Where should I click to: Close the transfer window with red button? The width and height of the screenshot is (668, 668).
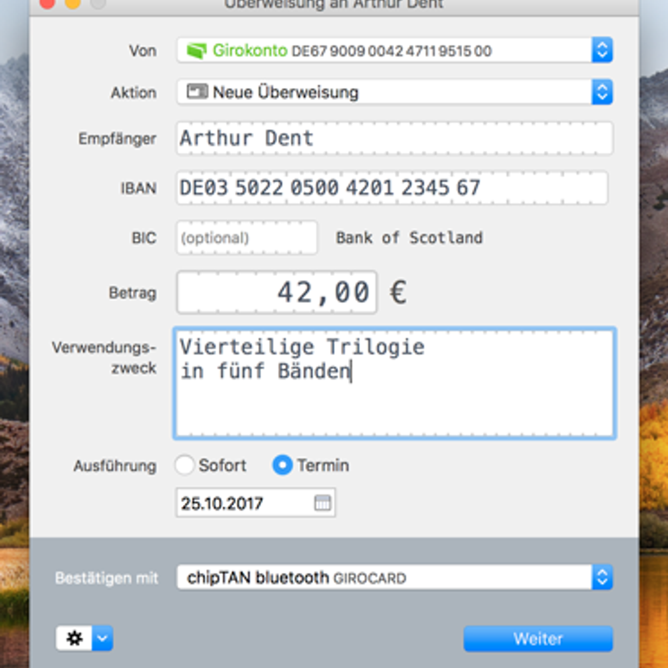pyautogui.click(x=47, y=3)
